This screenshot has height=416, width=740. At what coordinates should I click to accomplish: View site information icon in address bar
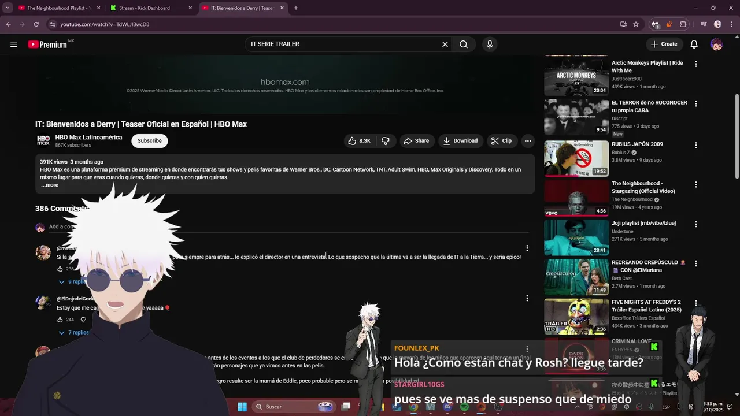tap(53, 24)
